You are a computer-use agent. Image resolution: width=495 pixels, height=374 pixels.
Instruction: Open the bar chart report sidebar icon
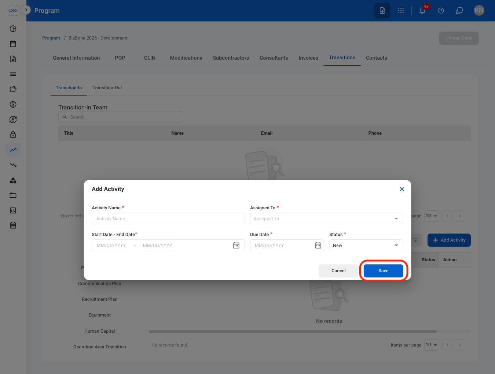click(13, 210)
